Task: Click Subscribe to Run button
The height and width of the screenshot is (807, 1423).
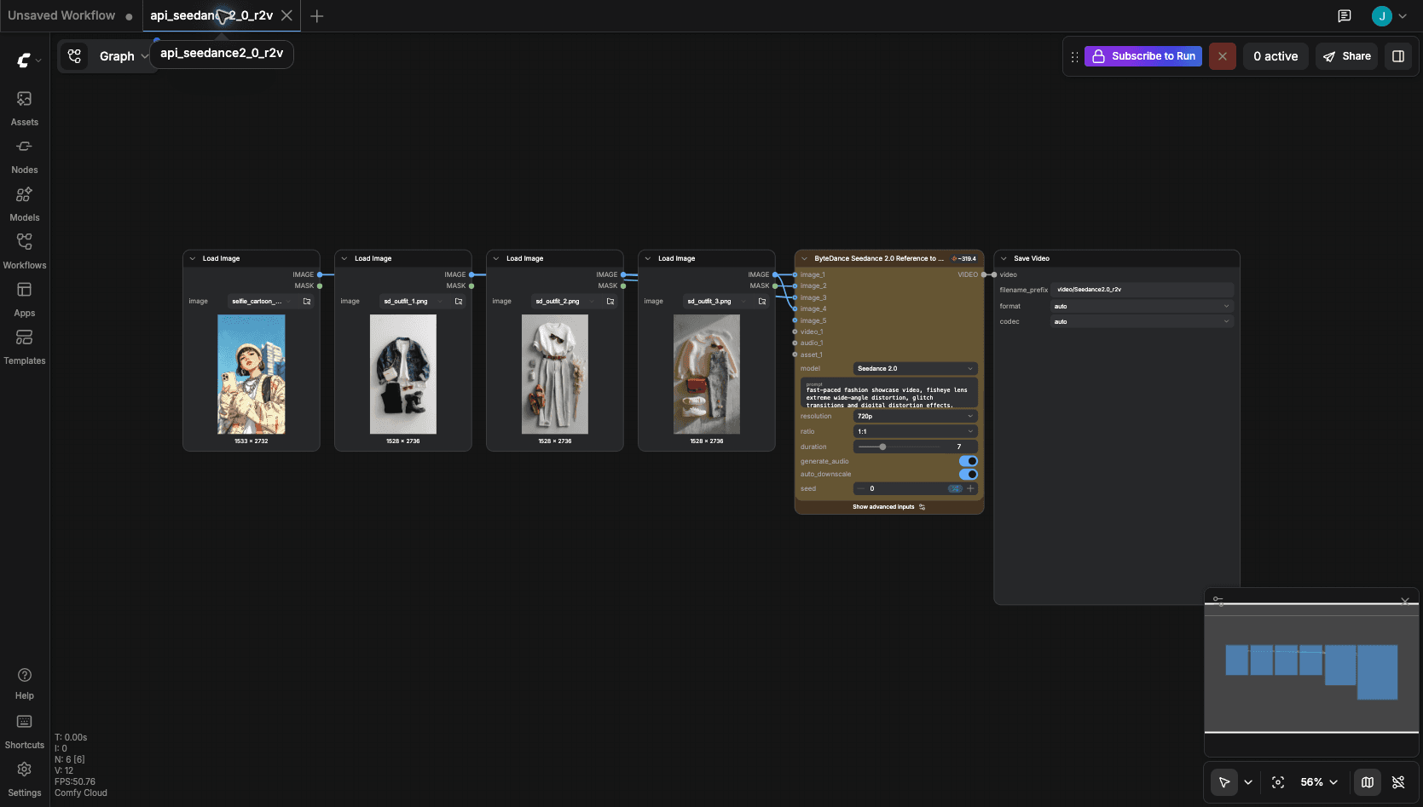Action: [1143, 56]
